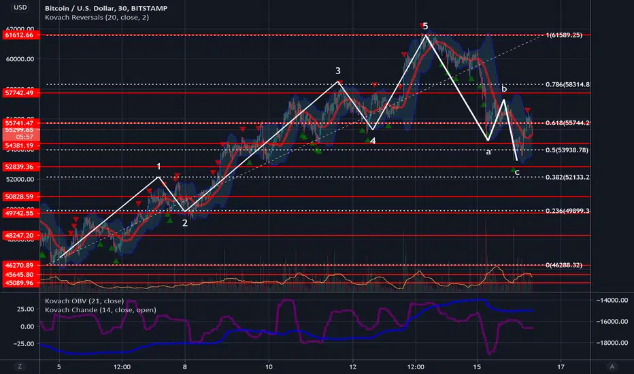Click the 60000.00 price axis value

20,59
